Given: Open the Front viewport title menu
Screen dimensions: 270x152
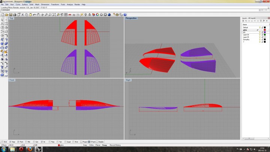Looking at the screenshot, I should click(12, 80).
